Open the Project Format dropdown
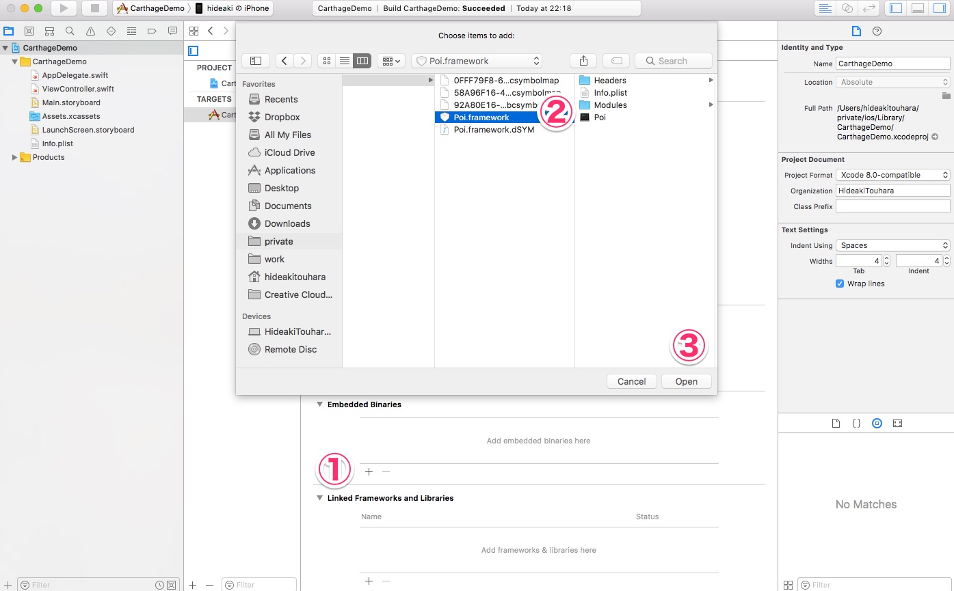The height and width of the screenshot is (591, 954). (x=893, y=175)
